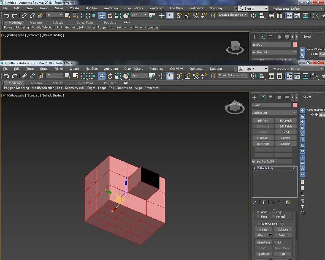This screenshot has width=325, height=260.
Task: Click the QuickSlice button
Action: point(264,254)
